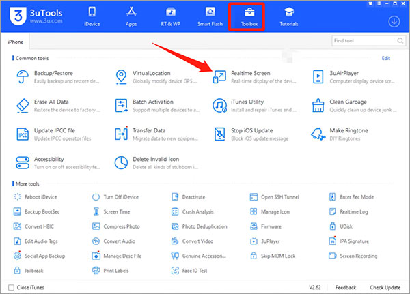Viewport: 410px width, 294px height.
Task: Click the Edit link for common tools
Action: tap(386, 59)
